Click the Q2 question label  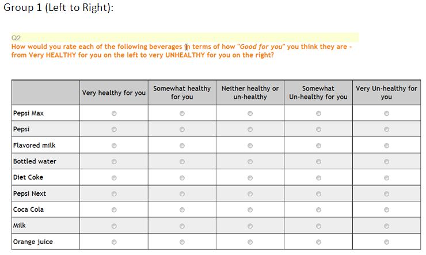[x=16, y=38]
